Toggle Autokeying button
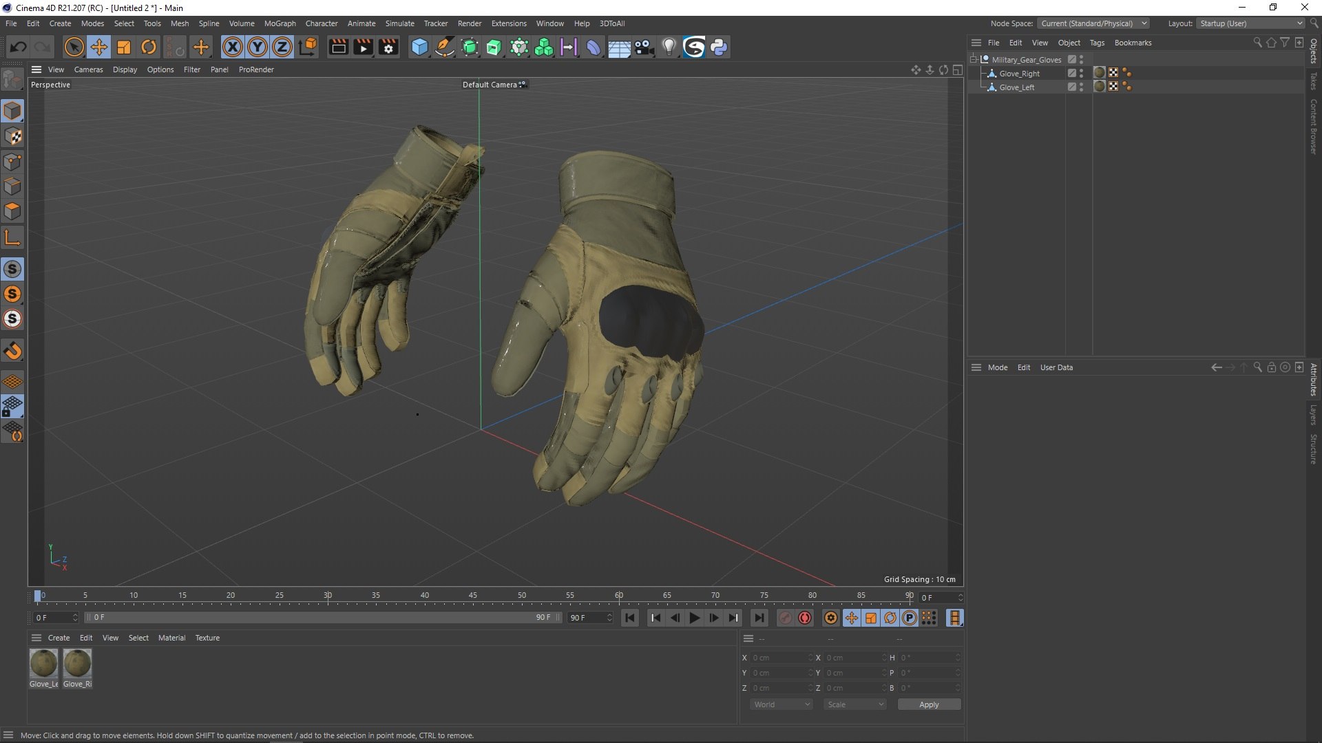 pyautogui.click(x=805, y=618)
